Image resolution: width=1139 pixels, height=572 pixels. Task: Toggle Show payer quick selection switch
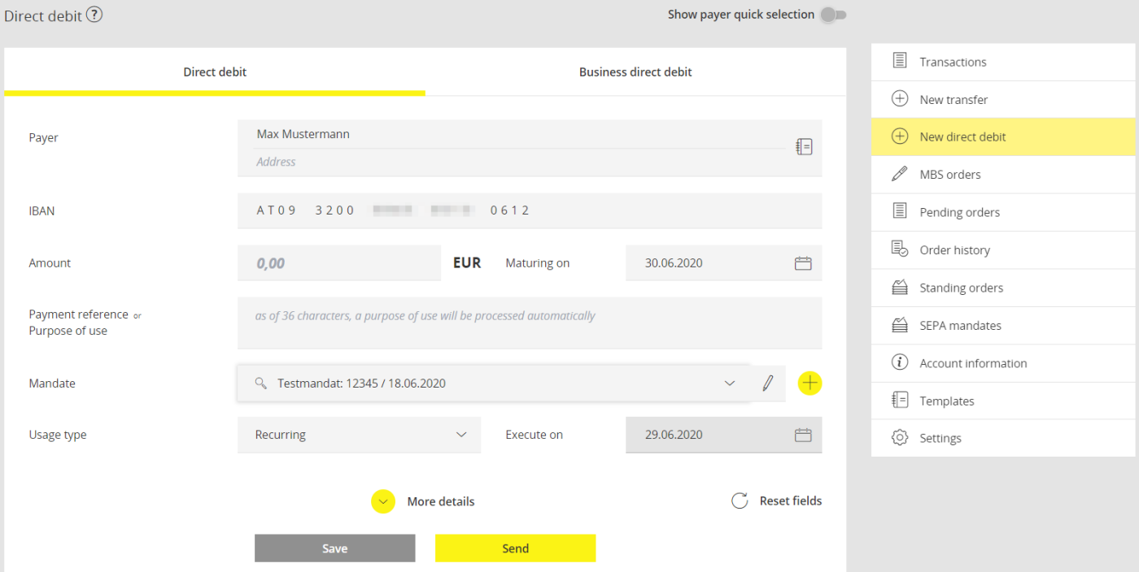point(832,15)
